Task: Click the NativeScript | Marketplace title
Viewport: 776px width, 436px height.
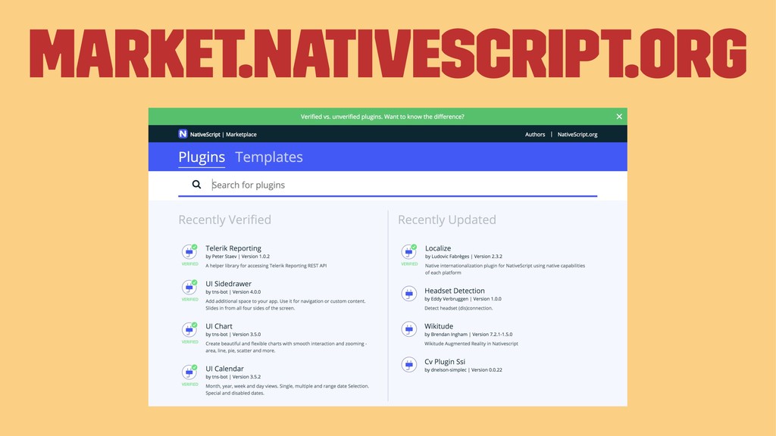Action: click(x=224, y=135)
